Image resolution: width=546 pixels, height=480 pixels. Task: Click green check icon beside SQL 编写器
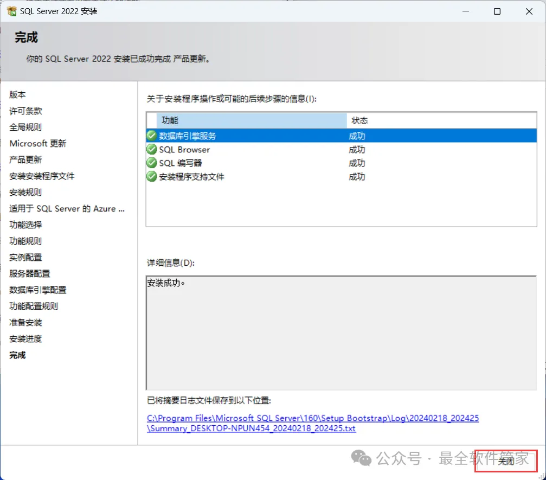click(151, 163)
